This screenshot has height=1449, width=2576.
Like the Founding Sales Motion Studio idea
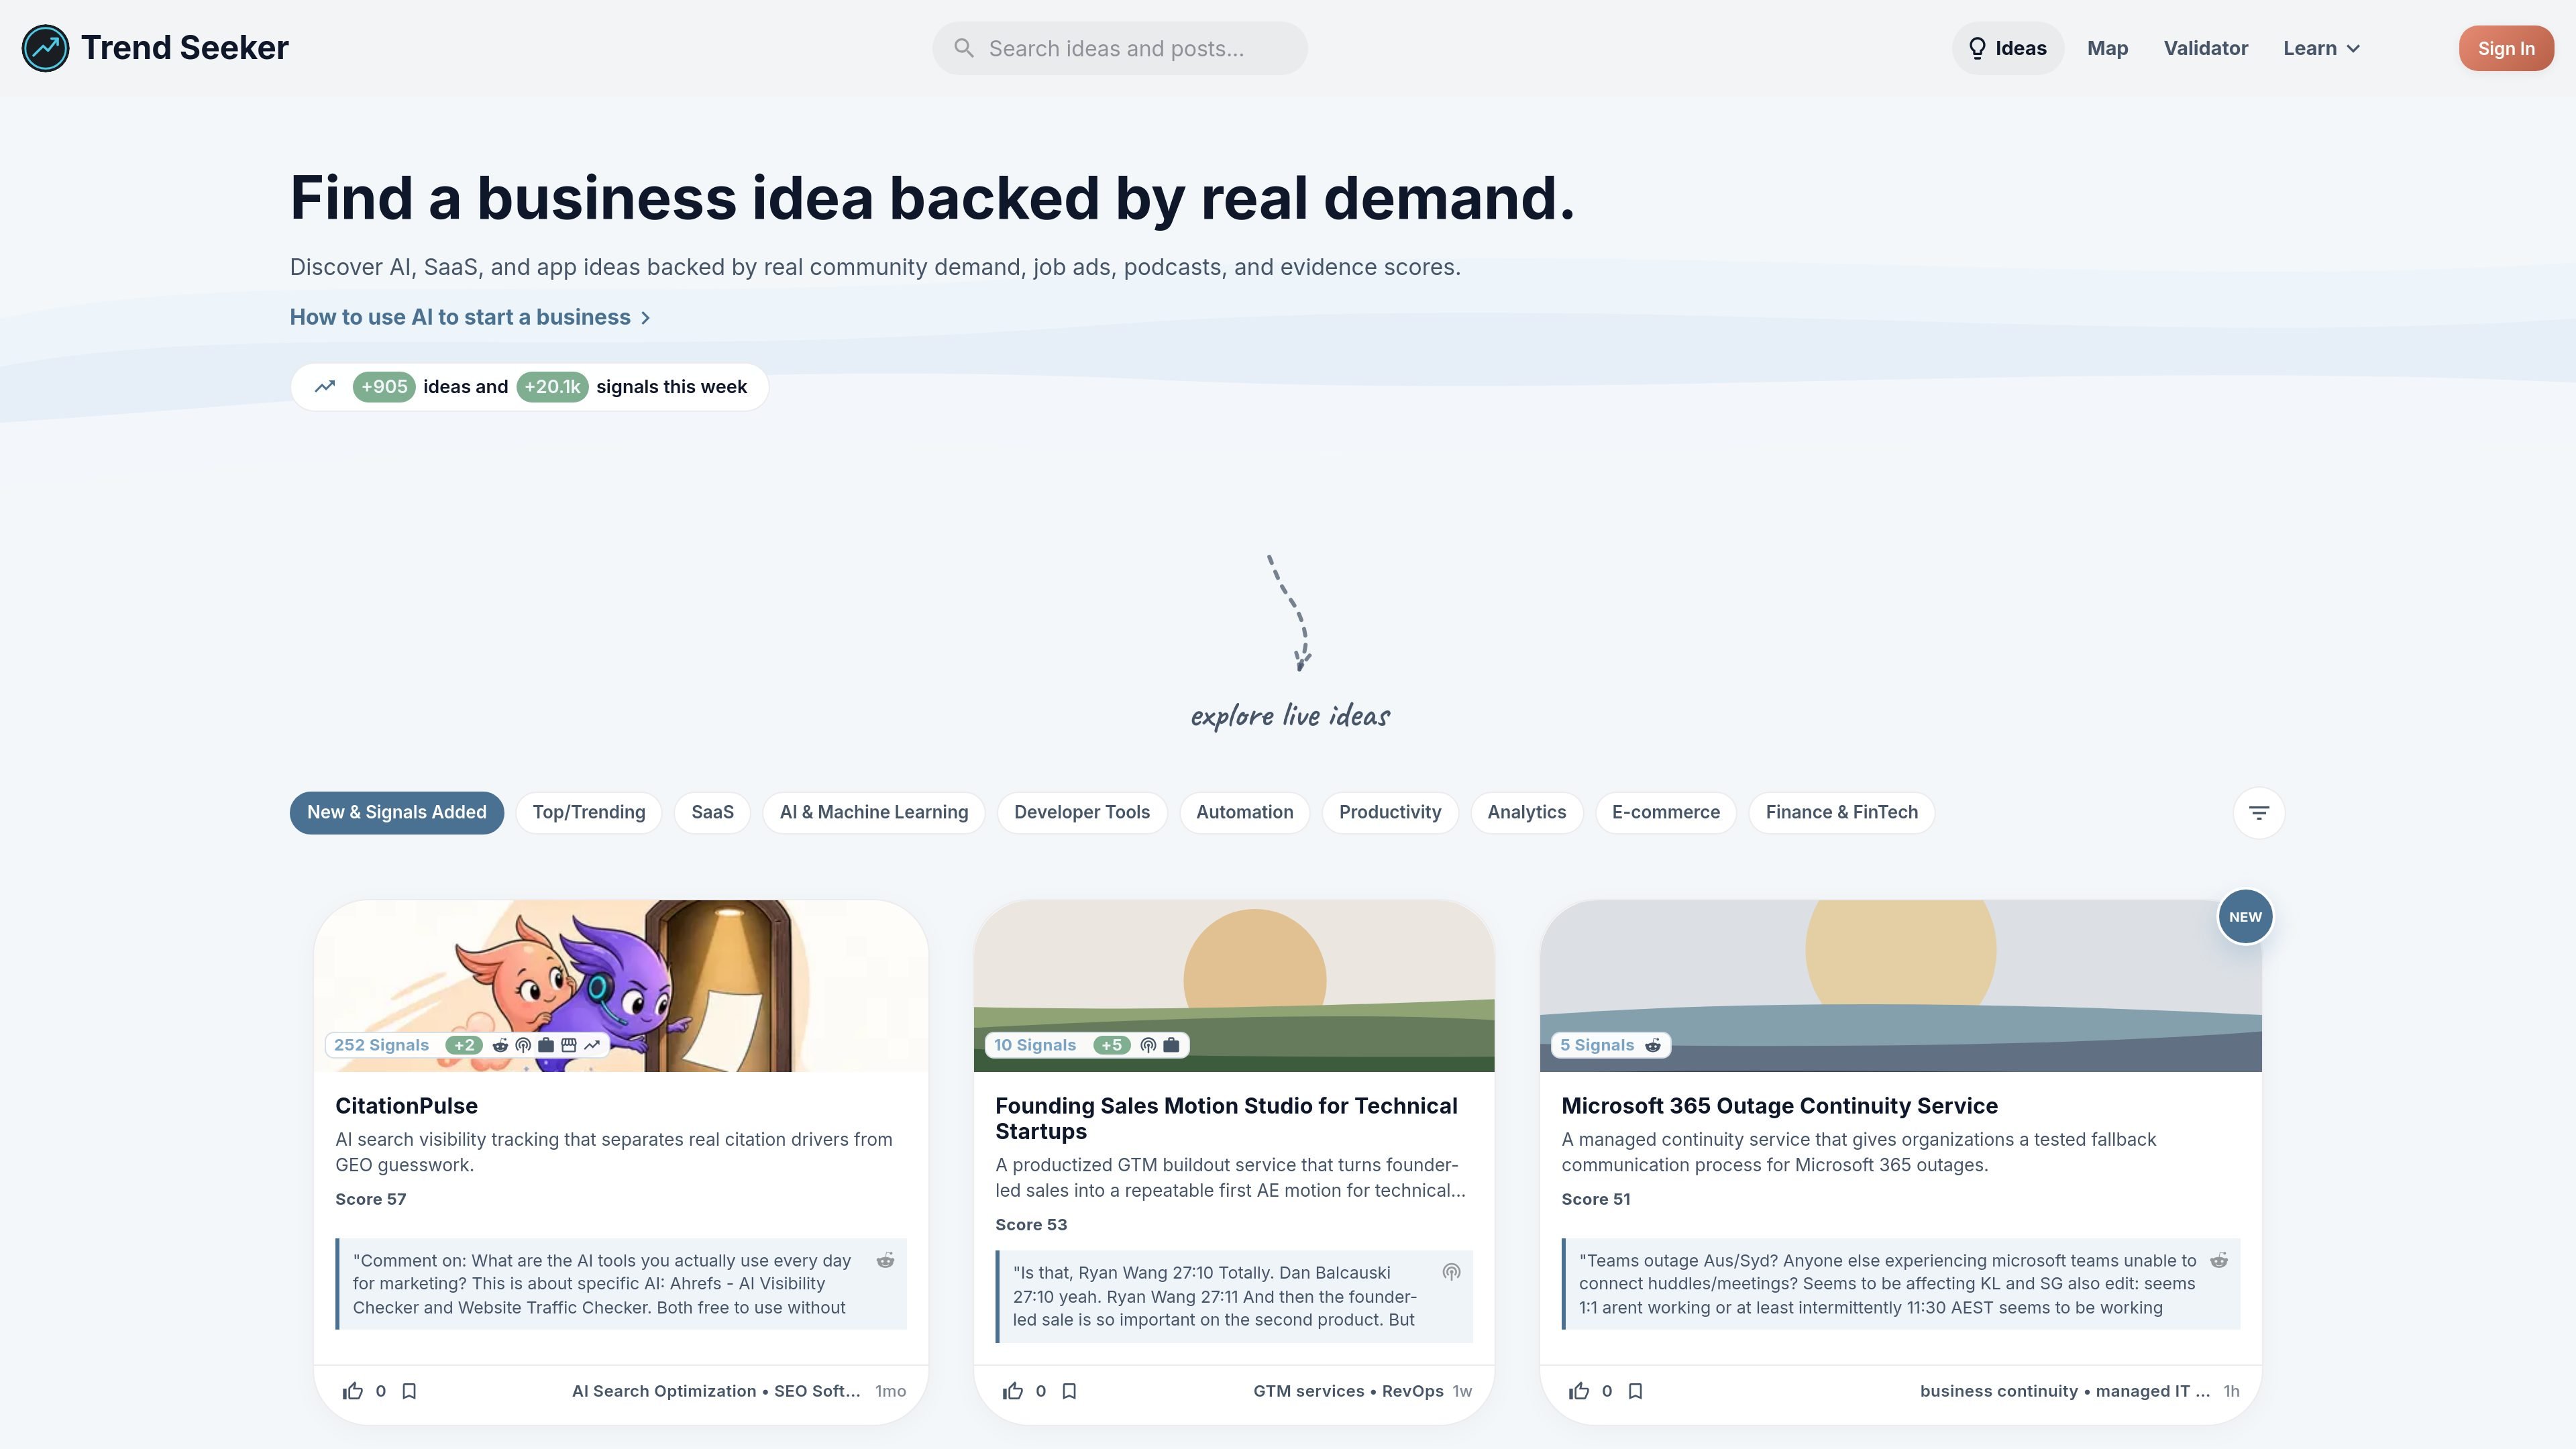(1013, 1391)
